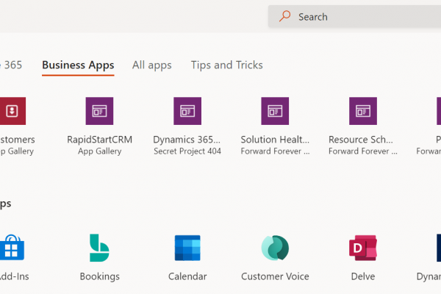
Task: Switch to the Business Apps tab
Action: [x=78, y=65]
